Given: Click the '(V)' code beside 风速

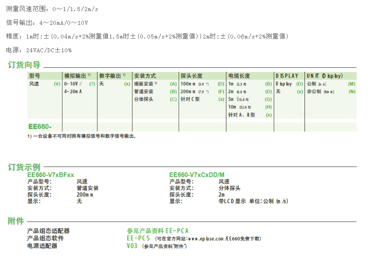Looking at the screenshot, I should click(57, 84).
